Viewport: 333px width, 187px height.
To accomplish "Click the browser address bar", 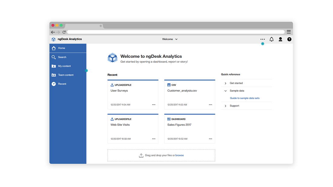I will 176,32.
